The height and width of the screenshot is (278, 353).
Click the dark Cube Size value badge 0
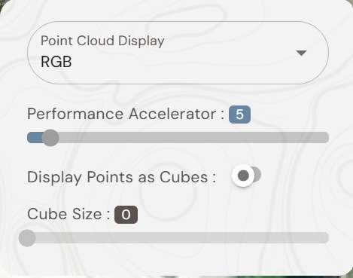coord(126,215)
